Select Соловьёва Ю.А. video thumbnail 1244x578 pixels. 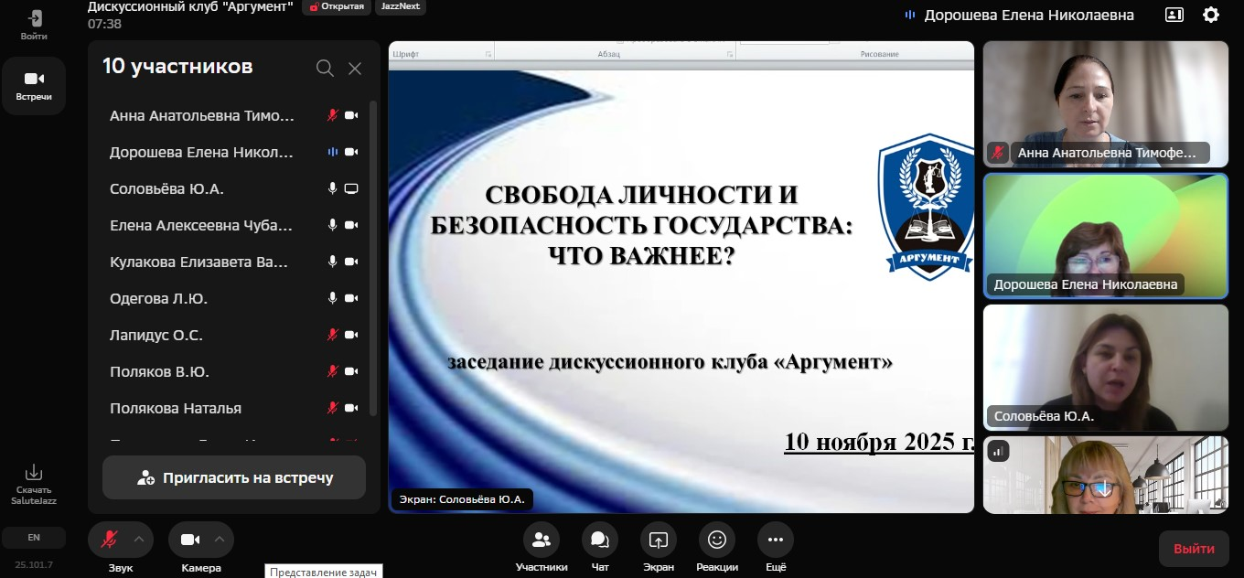coord(1105,367)
